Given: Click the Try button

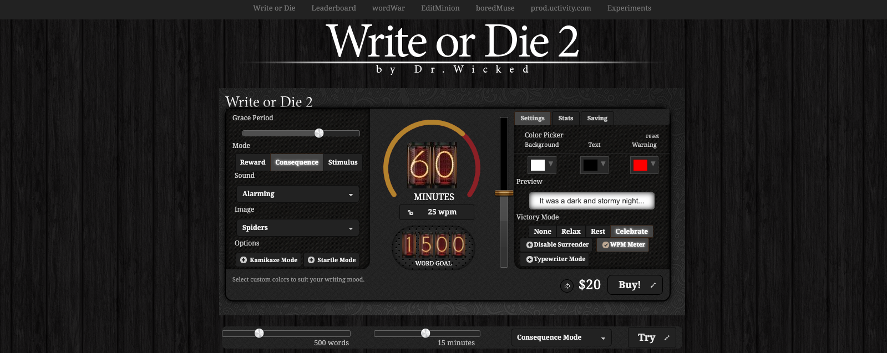Looking at the screenshot, I should [x=652, y=337].
